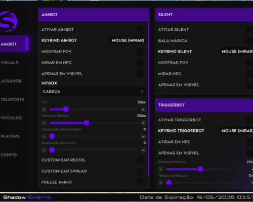Enable Freeze Ammo option
This screenshot has height=202, width=253.
click(x=140, y=182)
